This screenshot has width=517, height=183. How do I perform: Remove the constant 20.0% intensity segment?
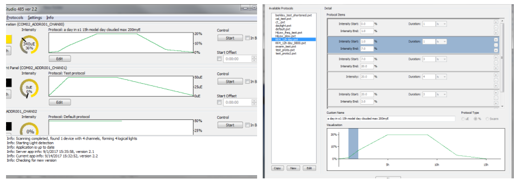tap(496, 80)
